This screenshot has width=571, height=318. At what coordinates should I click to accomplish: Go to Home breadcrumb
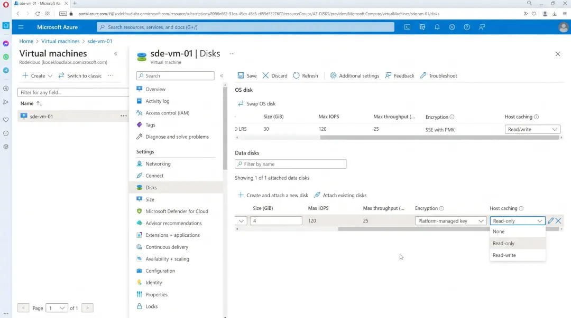pos(26,41)
